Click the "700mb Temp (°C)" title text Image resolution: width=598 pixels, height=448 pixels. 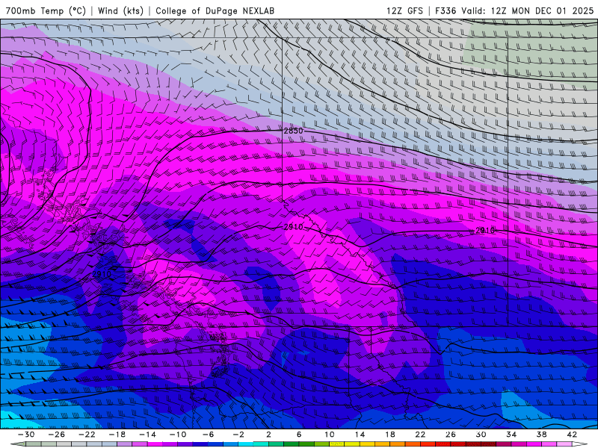point(46,10)
